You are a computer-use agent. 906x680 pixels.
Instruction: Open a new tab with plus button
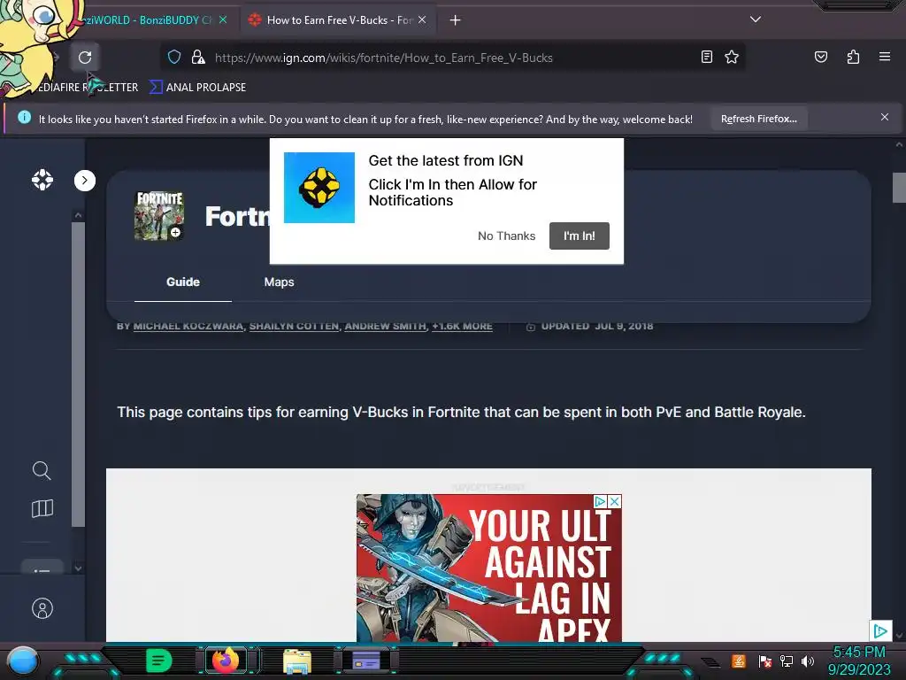455,20
